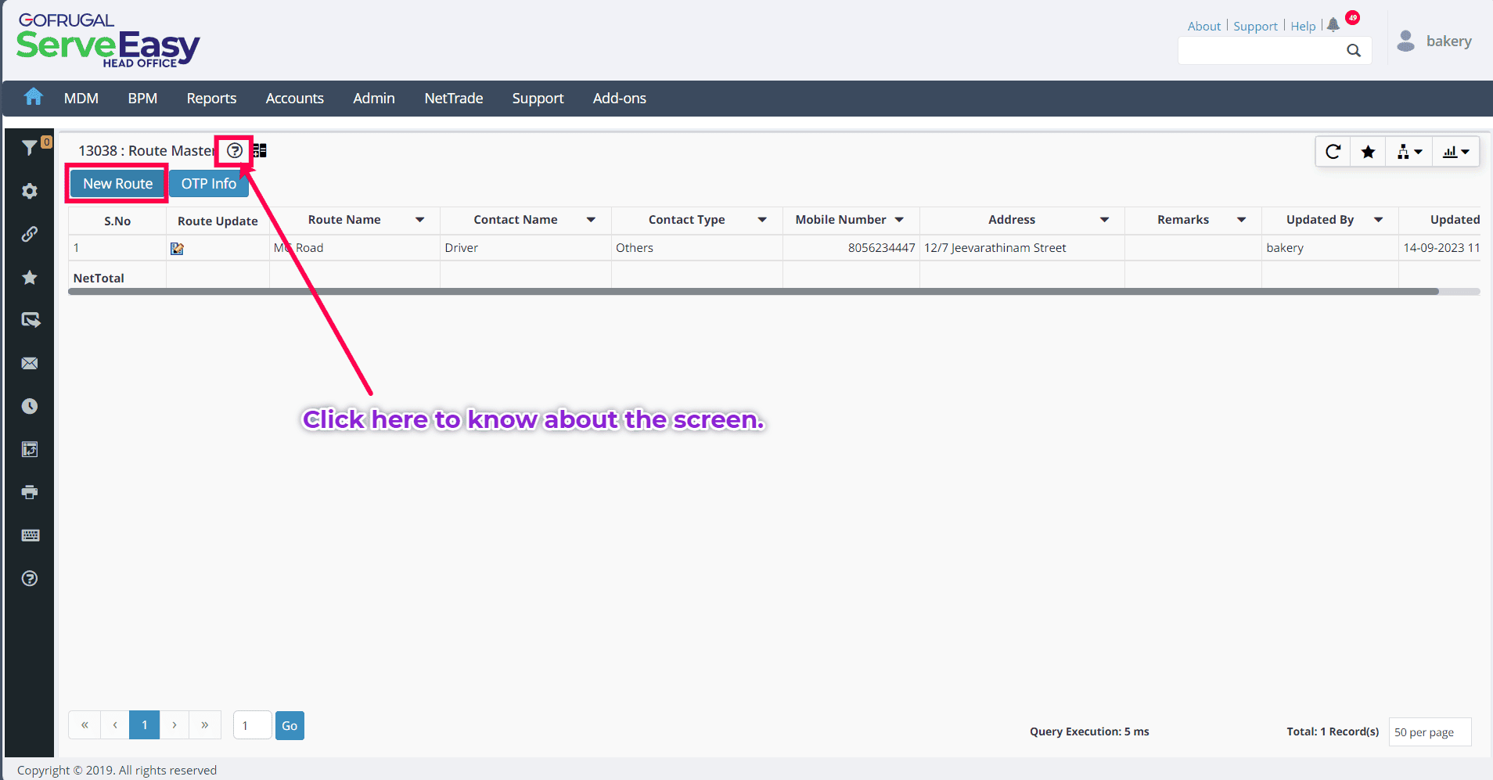Viewport: 1493px width, 780px height.
Task: Open Remarks column filter arrow
Action: click(x=1242, y=220)
